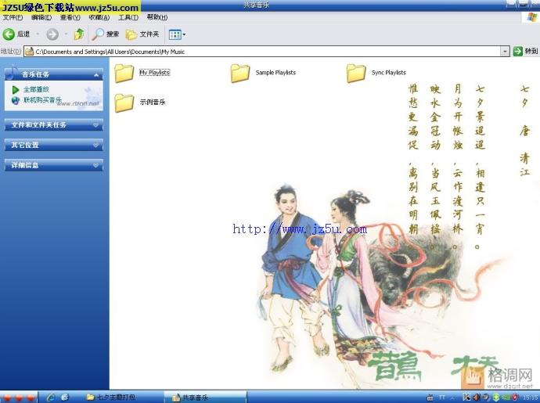Screen dimensions: 540x403
Task: Click the My Playlists label text
Action: pos(155,72)
